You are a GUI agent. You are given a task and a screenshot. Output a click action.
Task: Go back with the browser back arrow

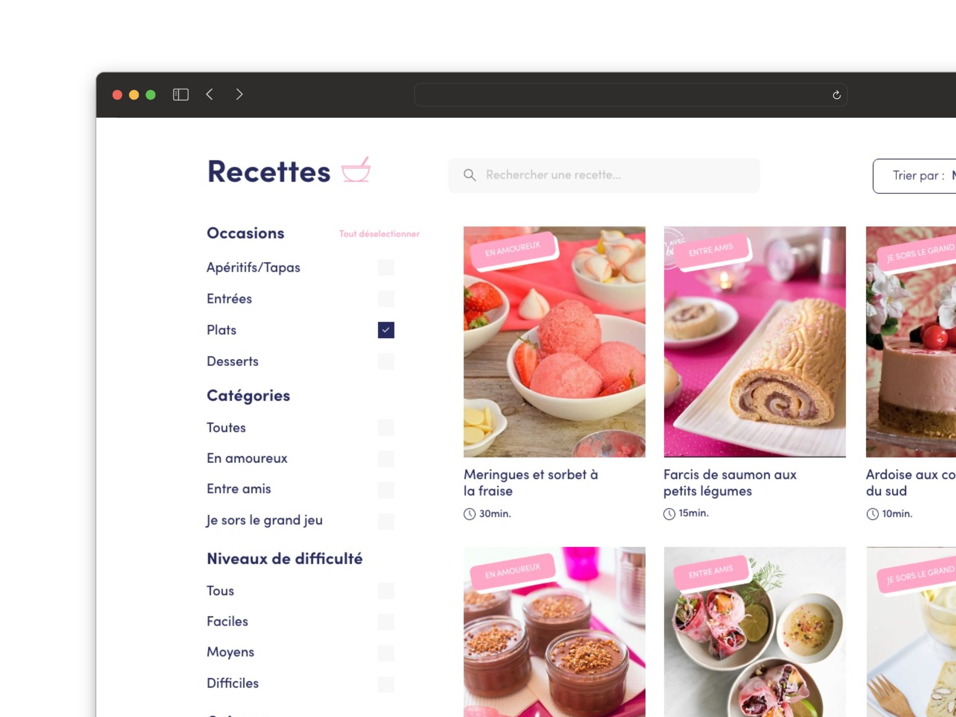pos(210,95)
